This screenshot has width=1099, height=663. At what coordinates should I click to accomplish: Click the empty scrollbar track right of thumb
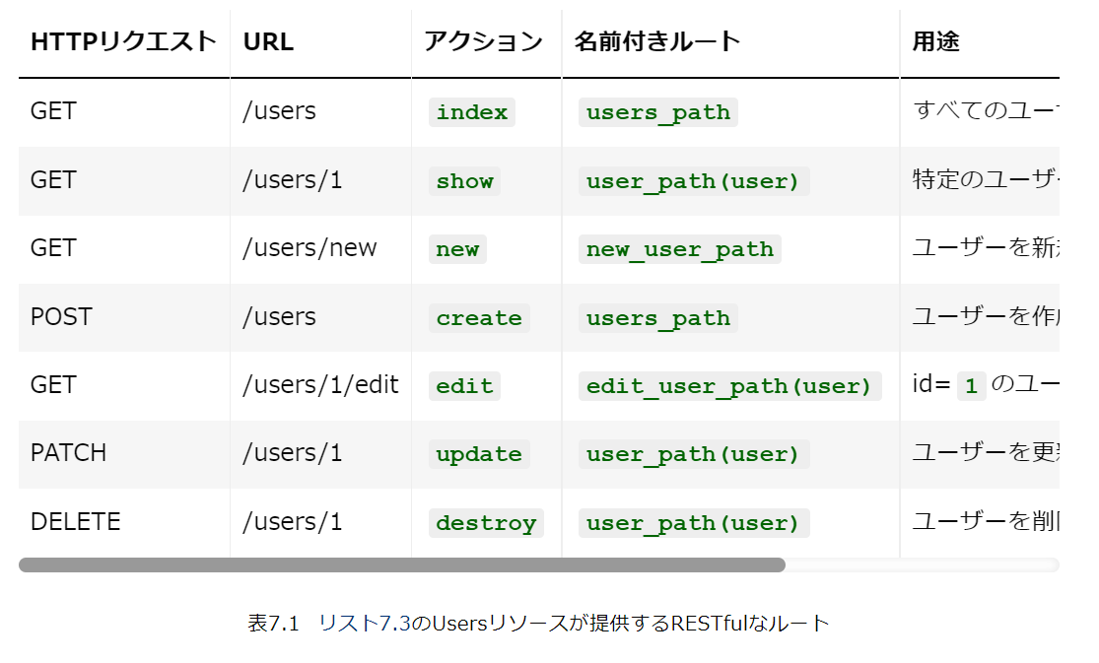point(921,565)
